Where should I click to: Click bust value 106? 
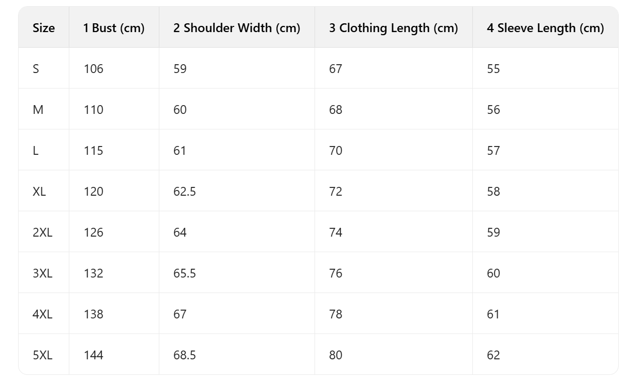click(x=94, y=69)
